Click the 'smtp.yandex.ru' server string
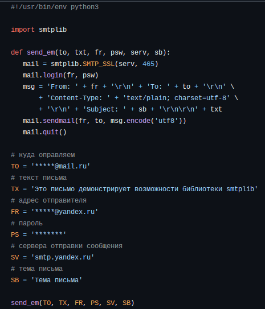 pos(63,257)
